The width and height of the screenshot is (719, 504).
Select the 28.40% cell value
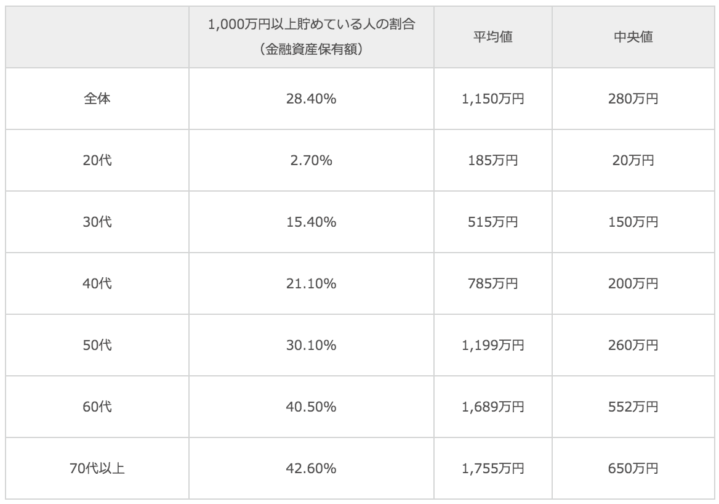pos(311,99)
